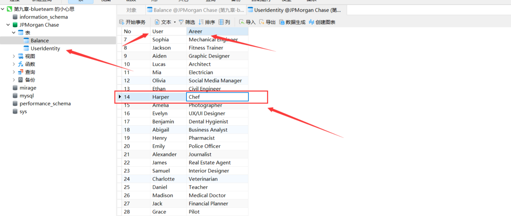Click the Chef cell in row 14

point(217,97)
